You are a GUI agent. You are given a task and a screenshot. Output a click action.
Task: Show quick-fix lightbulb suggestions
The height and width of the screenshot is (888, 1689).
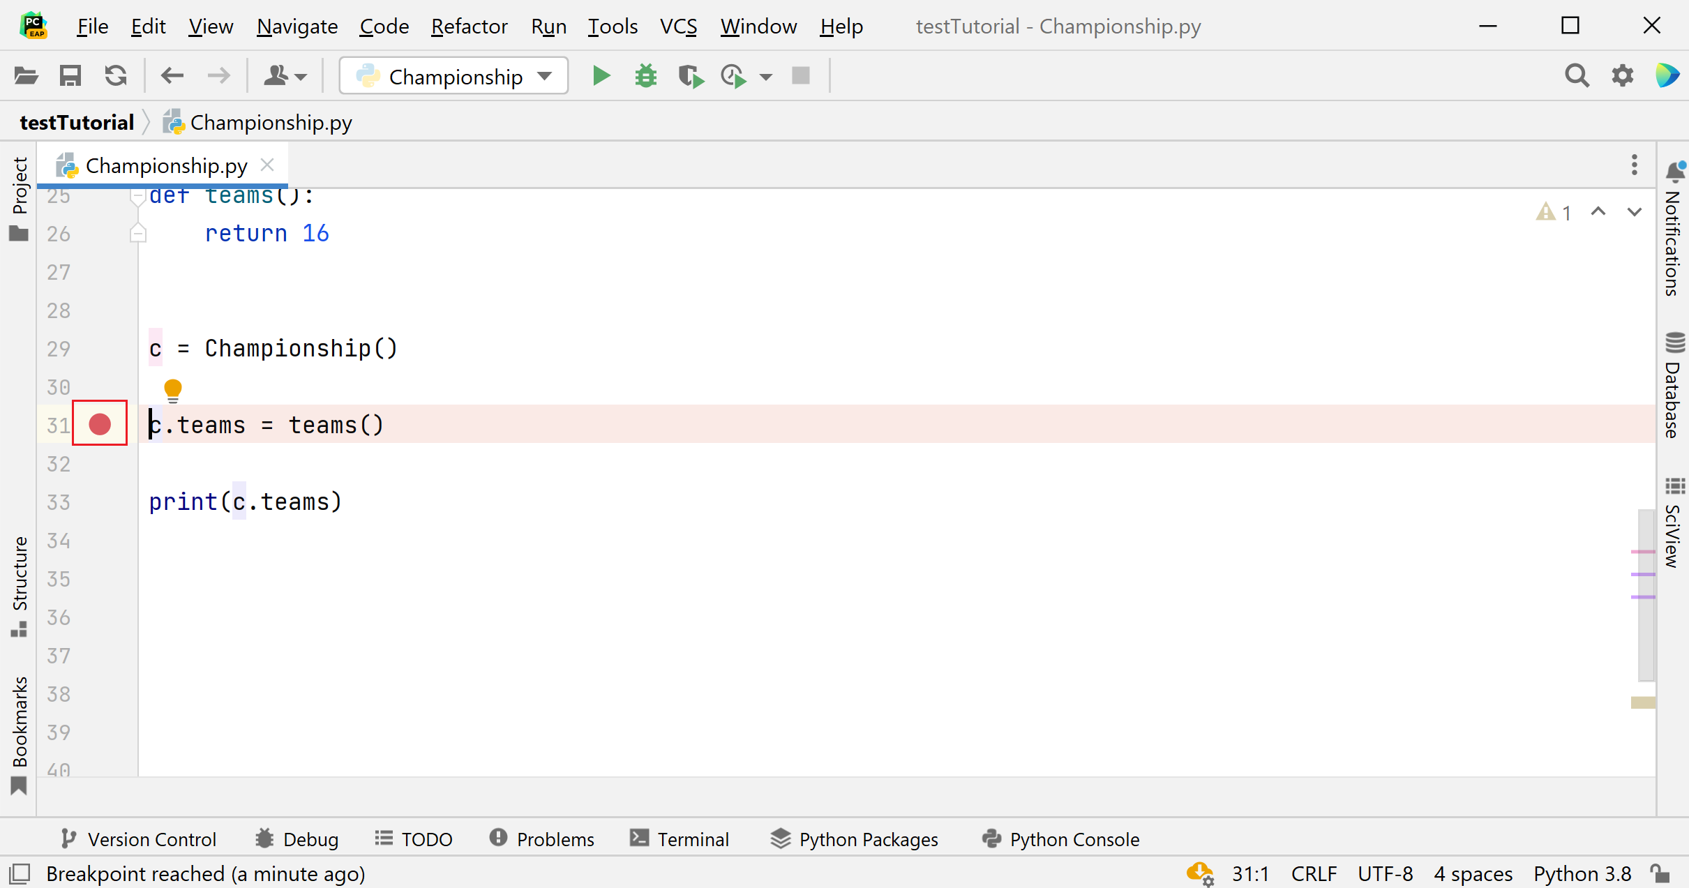click(172, 389)
